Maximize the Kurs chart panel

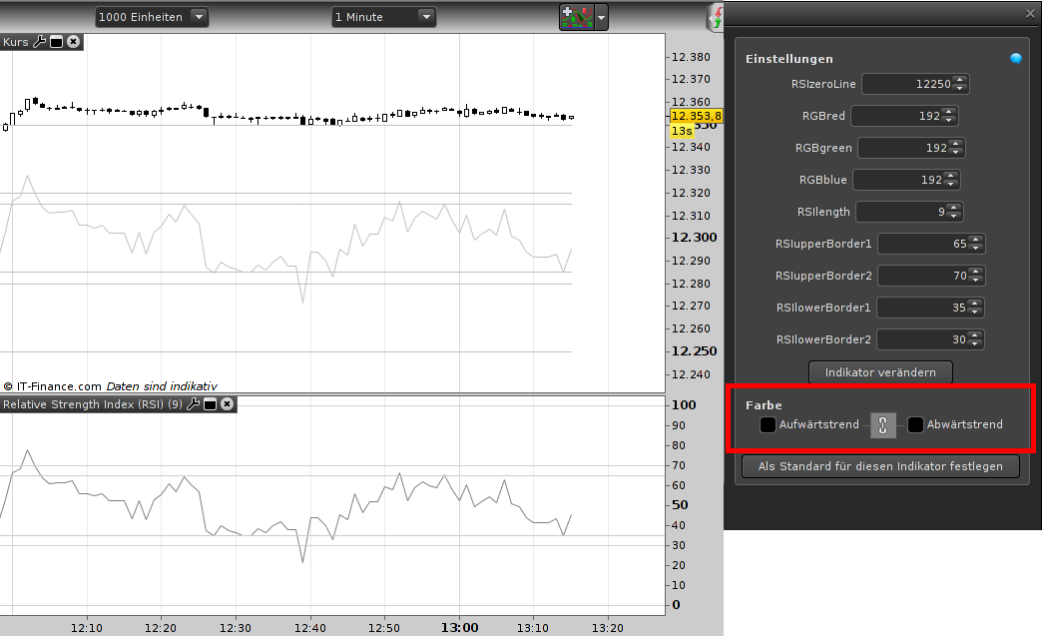pyautogui.click(x=57, y=42)
